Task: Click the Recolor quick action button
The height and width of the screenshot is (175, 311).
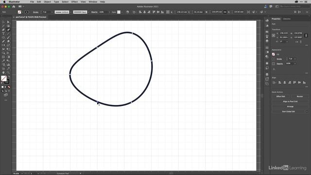Action: tap(300, 96)
